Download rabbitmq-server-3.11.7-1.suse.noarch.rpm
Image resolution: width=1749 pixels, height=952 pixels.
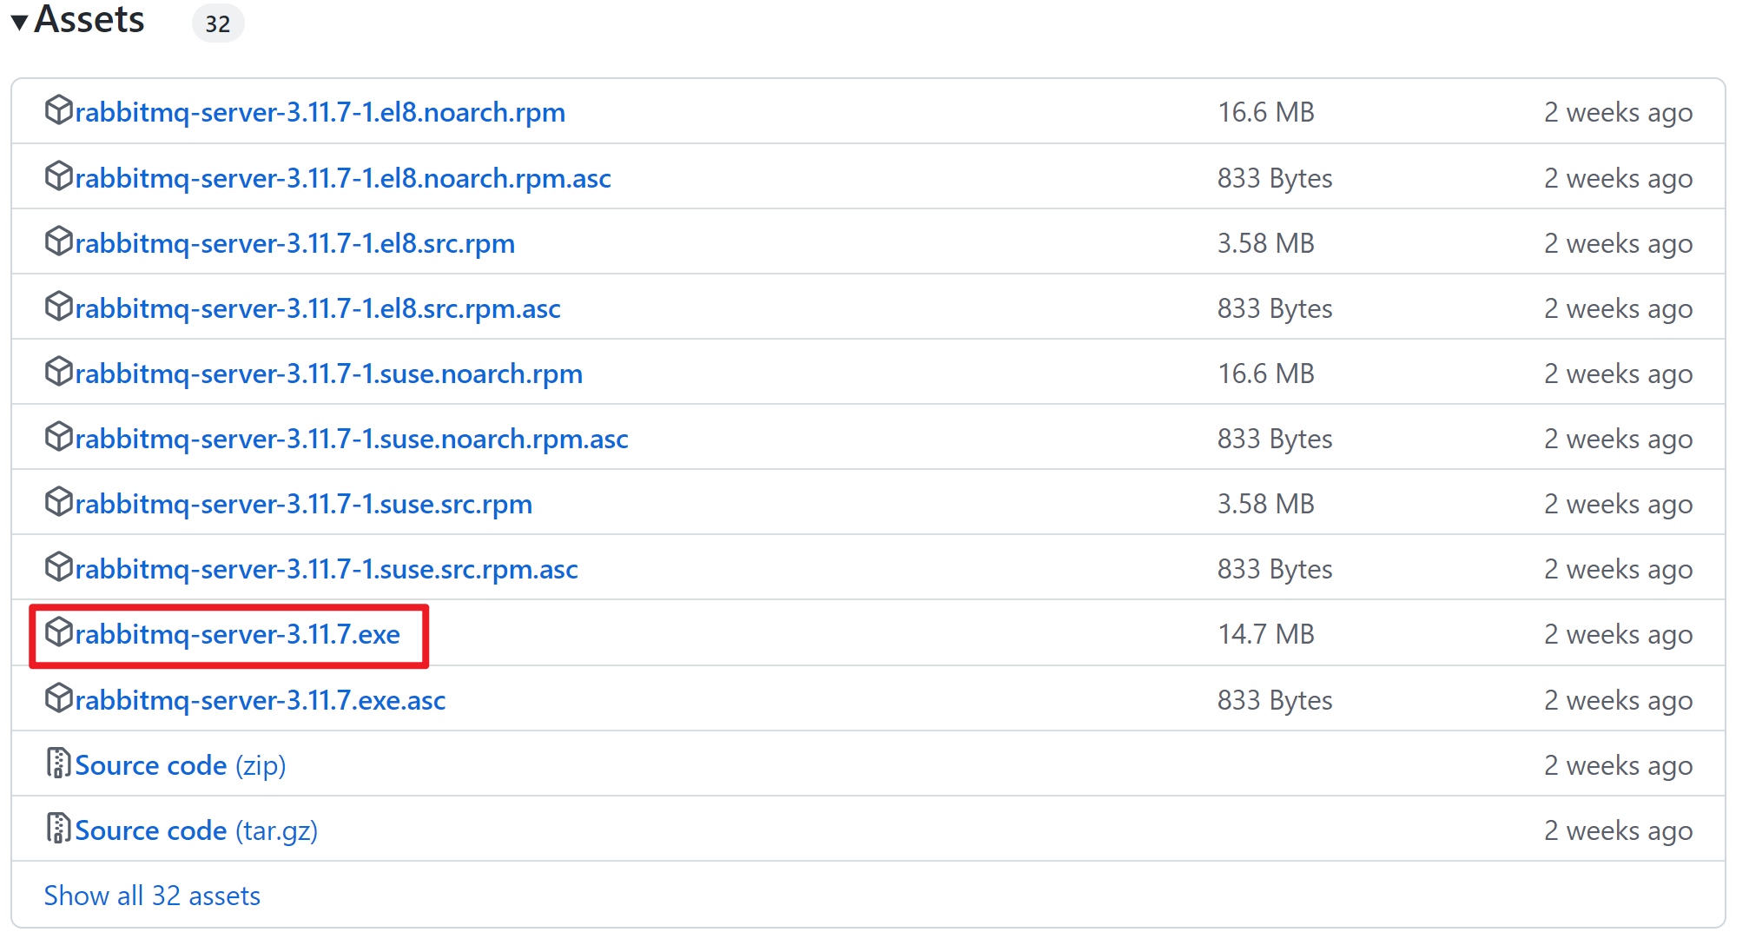point(329,374)
